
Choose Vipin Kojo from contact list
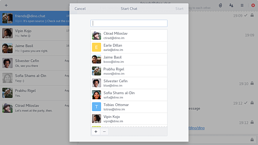[x=129, y=119]
